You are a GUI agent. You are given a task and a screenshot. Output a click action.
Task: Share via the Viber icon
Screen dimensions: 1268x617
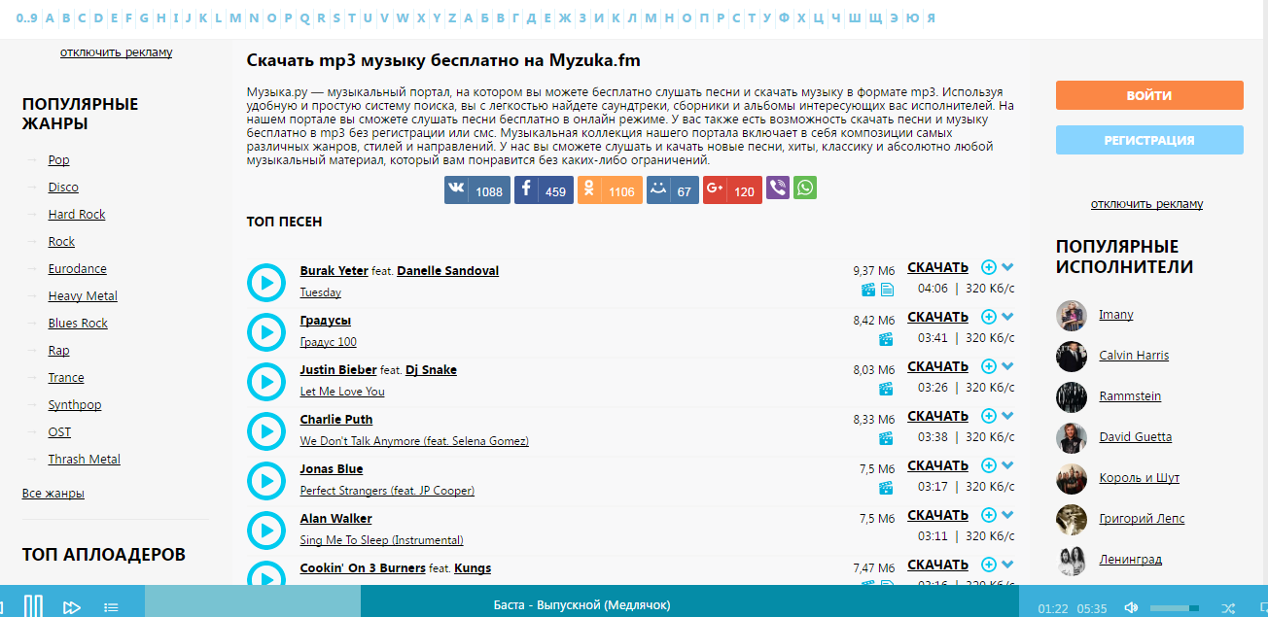coord(778,189)
